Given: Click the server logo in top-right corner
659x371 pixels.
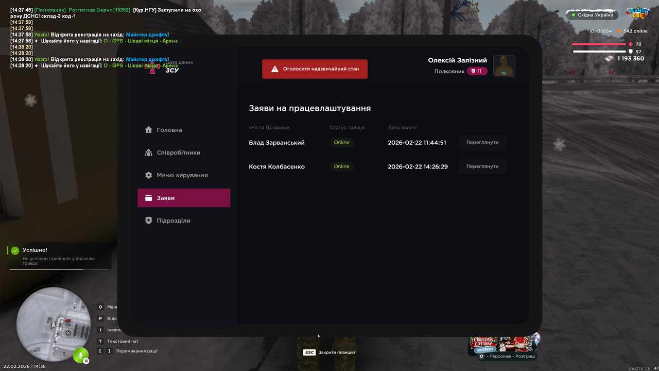Looking at the screenshot, I should [637, 13].
